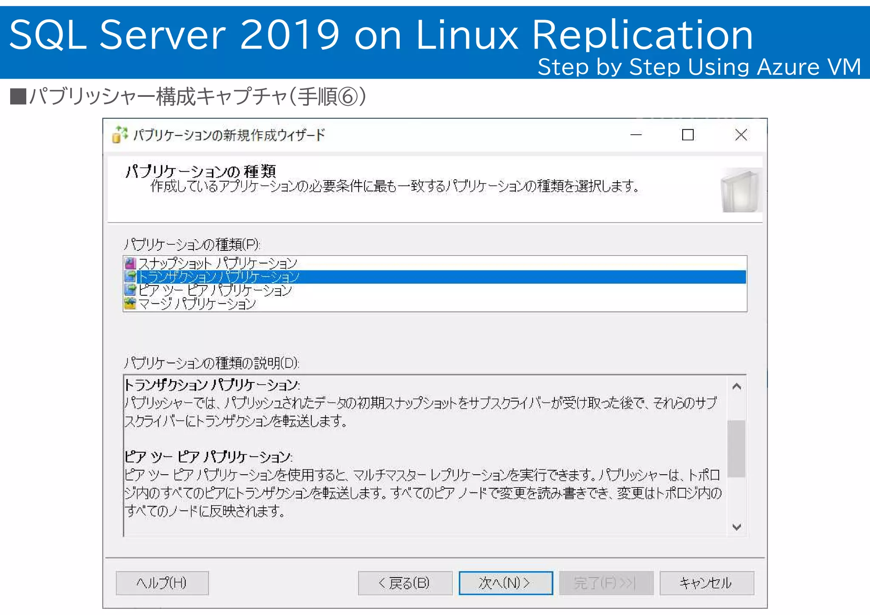
Task: Click the merge publication icon
Action: click(130, 303)
